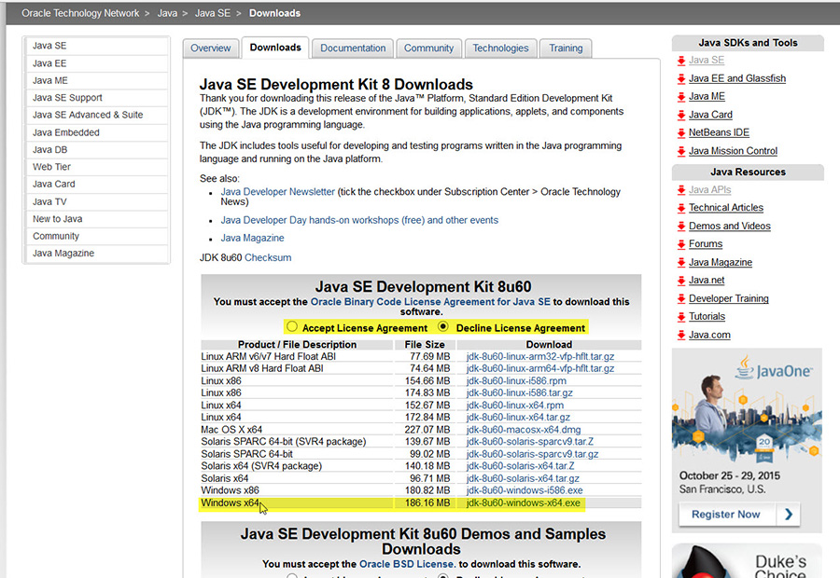This screenshot has width=840, height=578.
Task: Click the red arrow icon beside Java.net
Action: coord(681,281)
